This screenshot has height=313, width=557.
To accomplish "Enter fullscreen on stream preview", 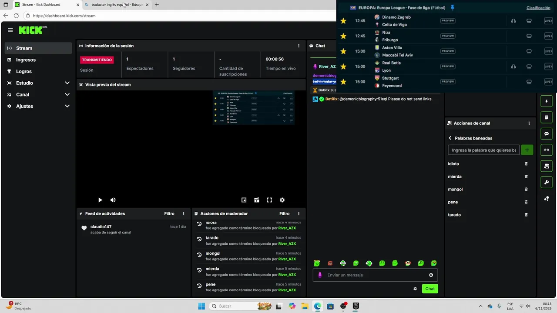I will [269, 200].
